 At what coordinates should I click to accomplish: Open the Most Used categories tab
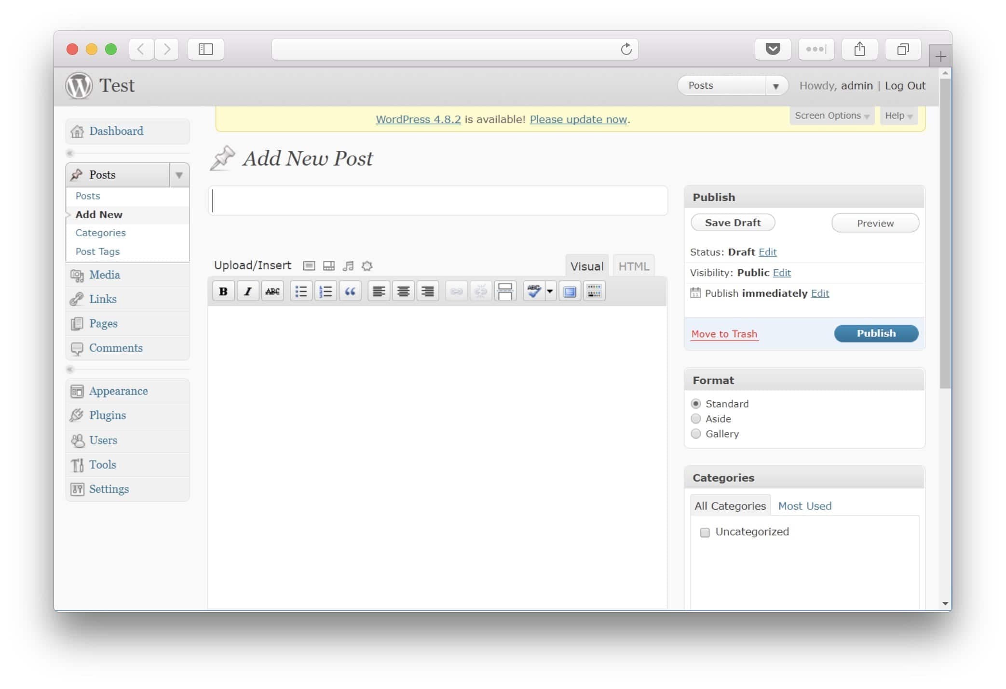804,506
